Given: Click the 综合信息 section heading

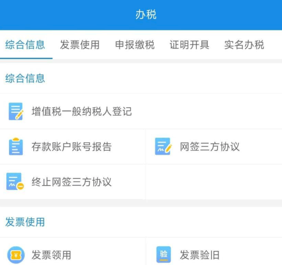Looking at the screenshot, I should 25,78.
